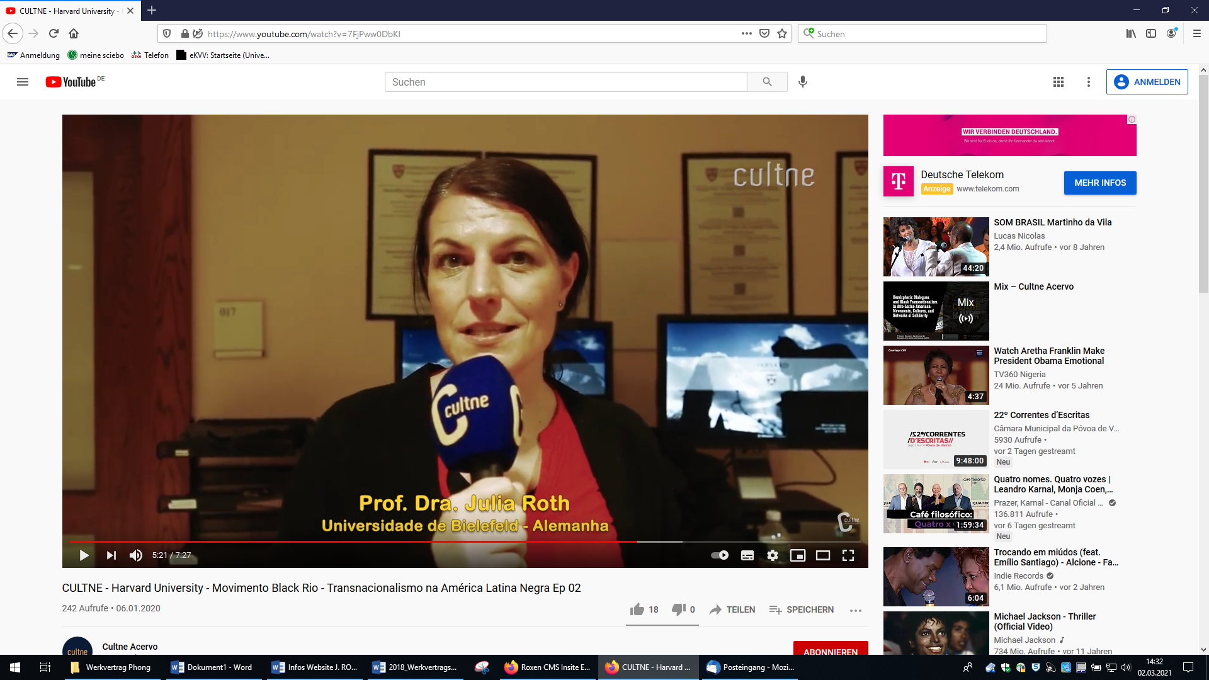Open Task View on taskbar

(45, 667)
